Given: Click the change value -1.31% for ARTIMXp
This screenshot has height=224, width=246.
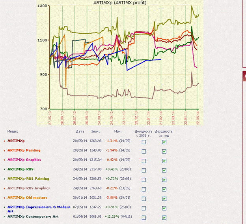Looking at the screenshot, I should tap(112, 141).
